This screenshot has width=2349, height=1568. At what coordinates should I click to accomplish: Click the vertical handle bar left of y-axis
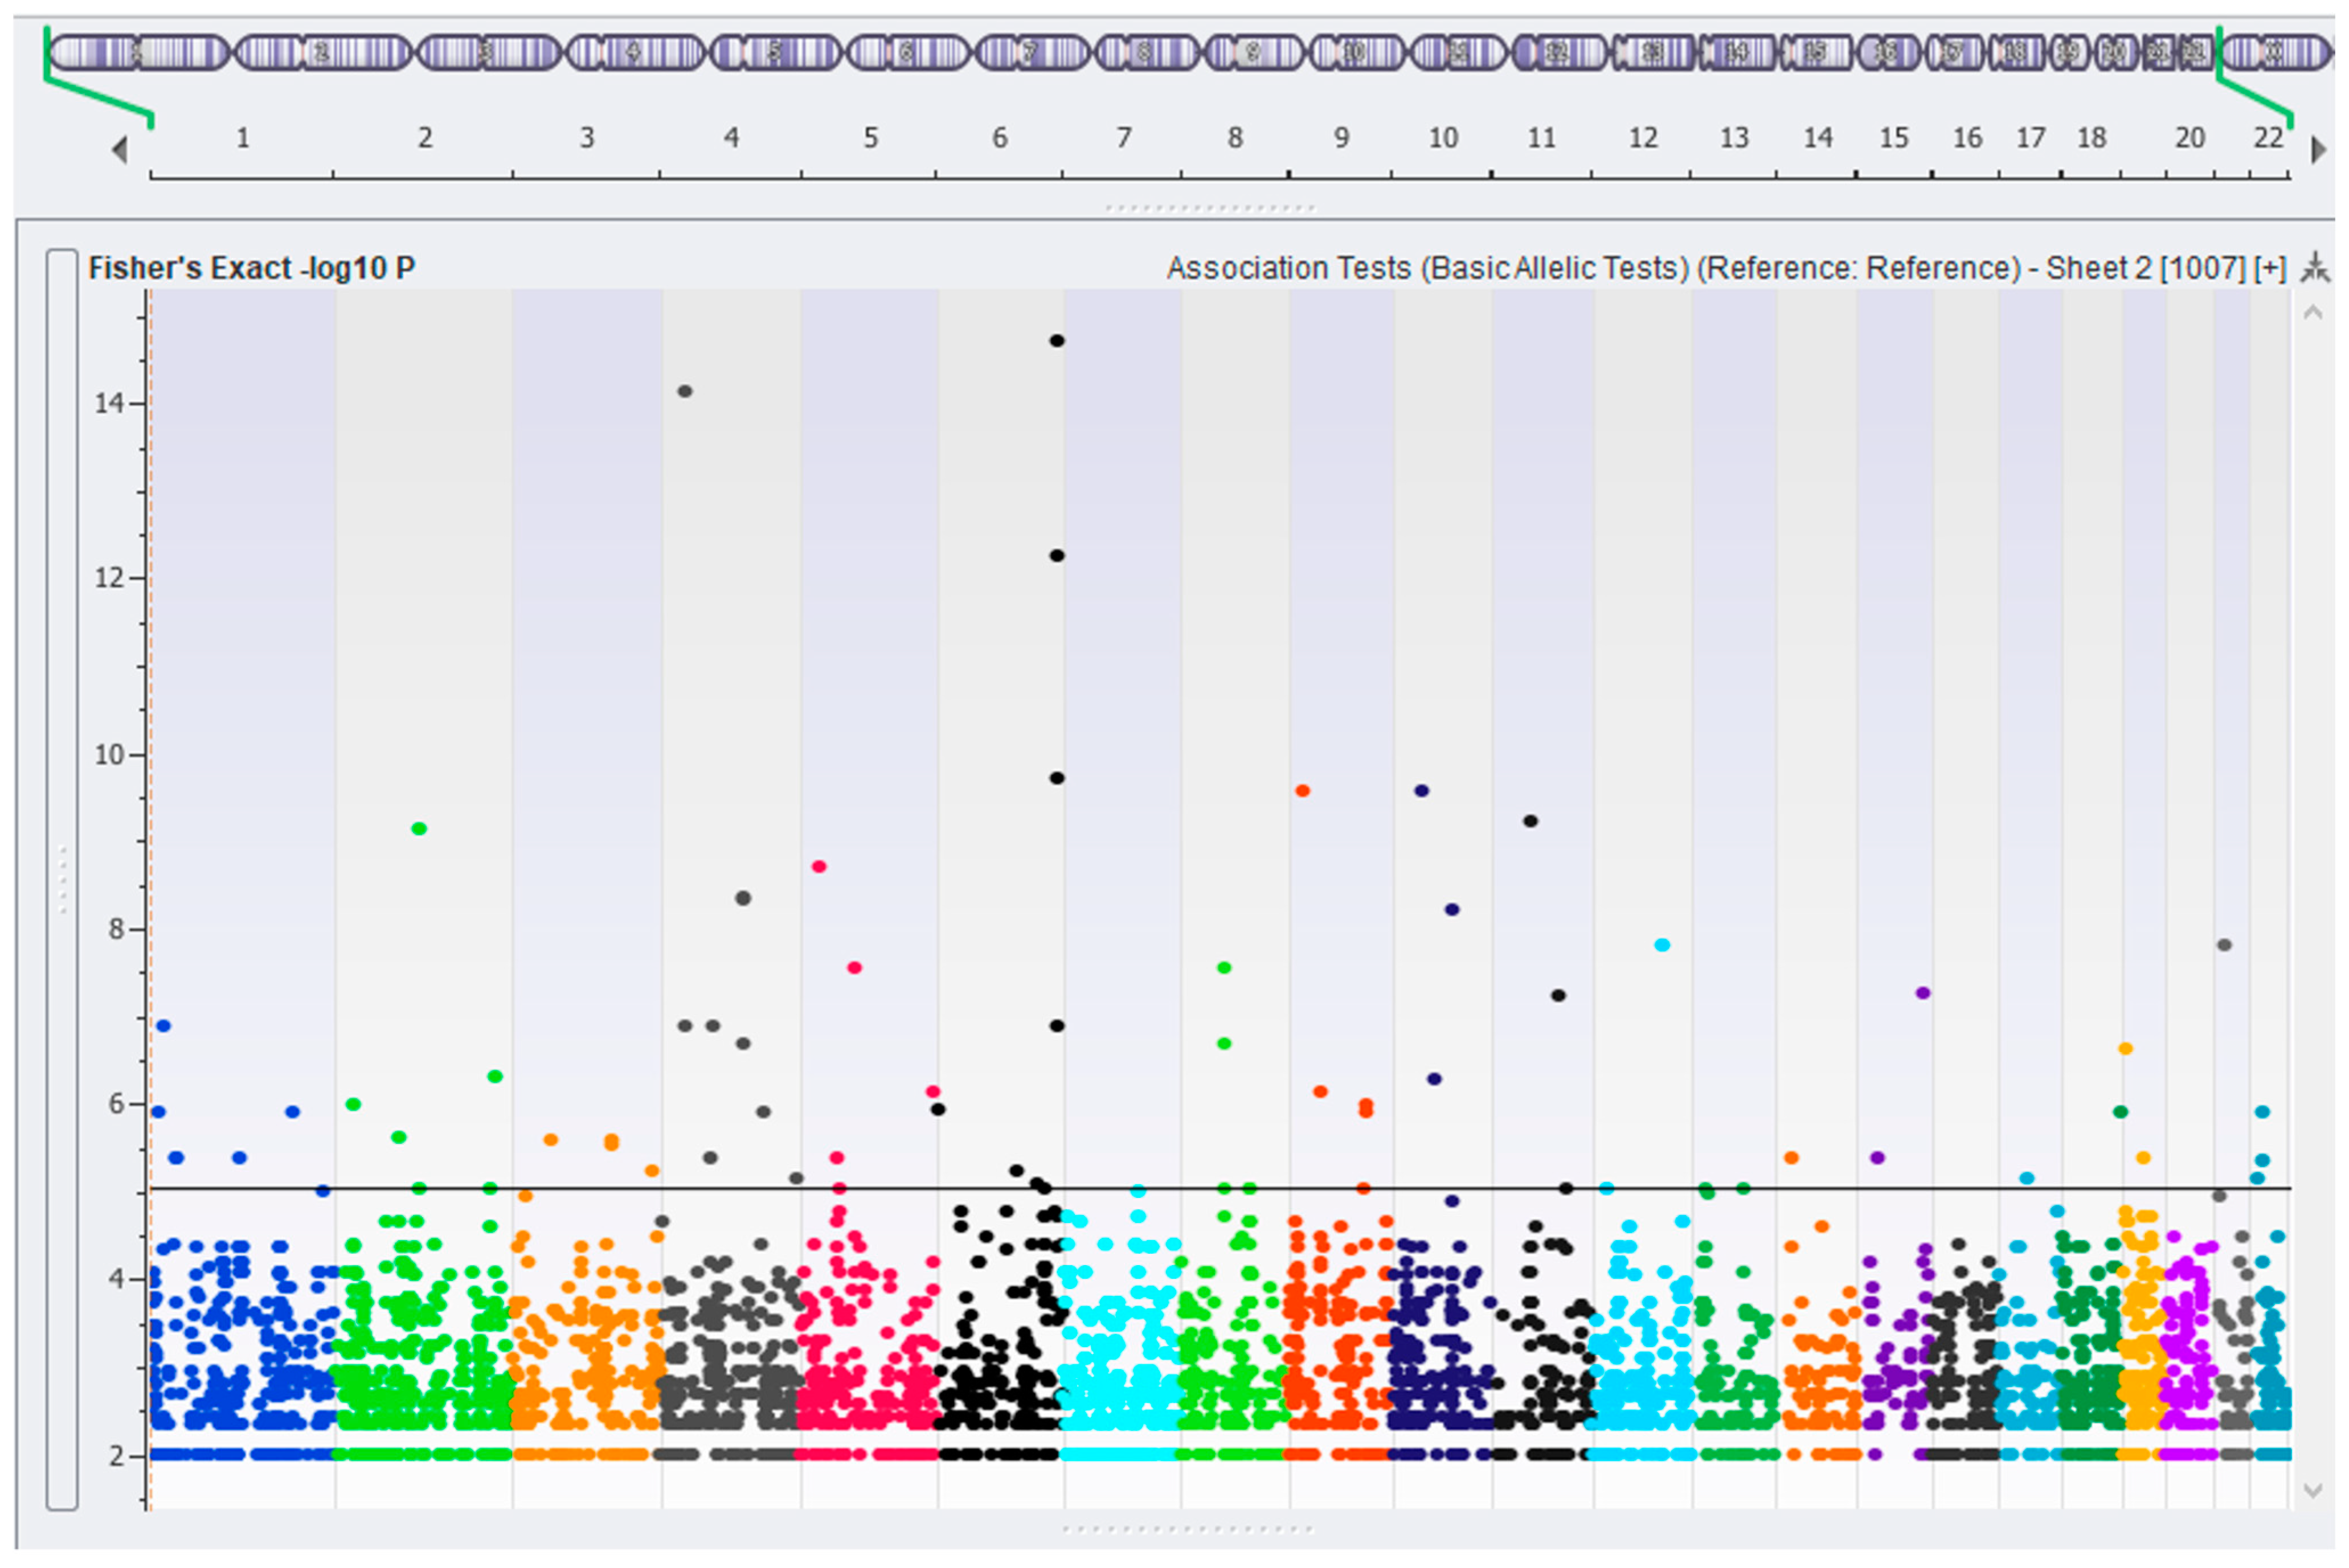tap(62, 880)
